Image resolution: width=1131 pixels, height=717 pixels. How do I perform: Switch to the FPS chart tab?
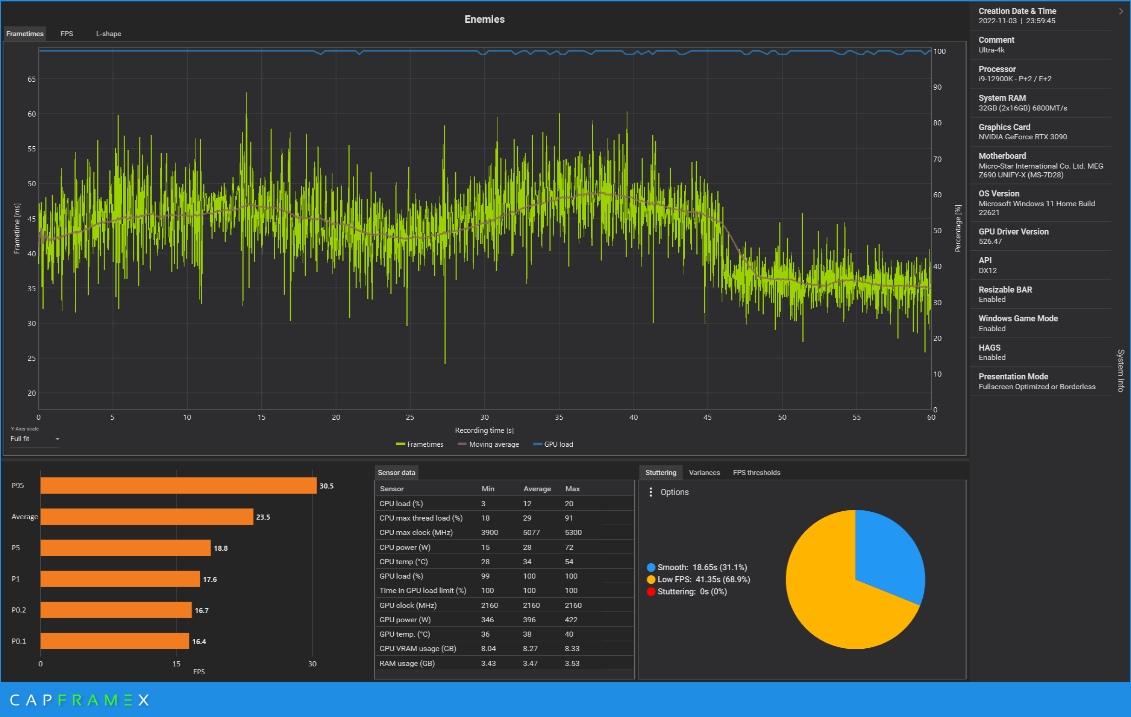click(x=66, y=34)
